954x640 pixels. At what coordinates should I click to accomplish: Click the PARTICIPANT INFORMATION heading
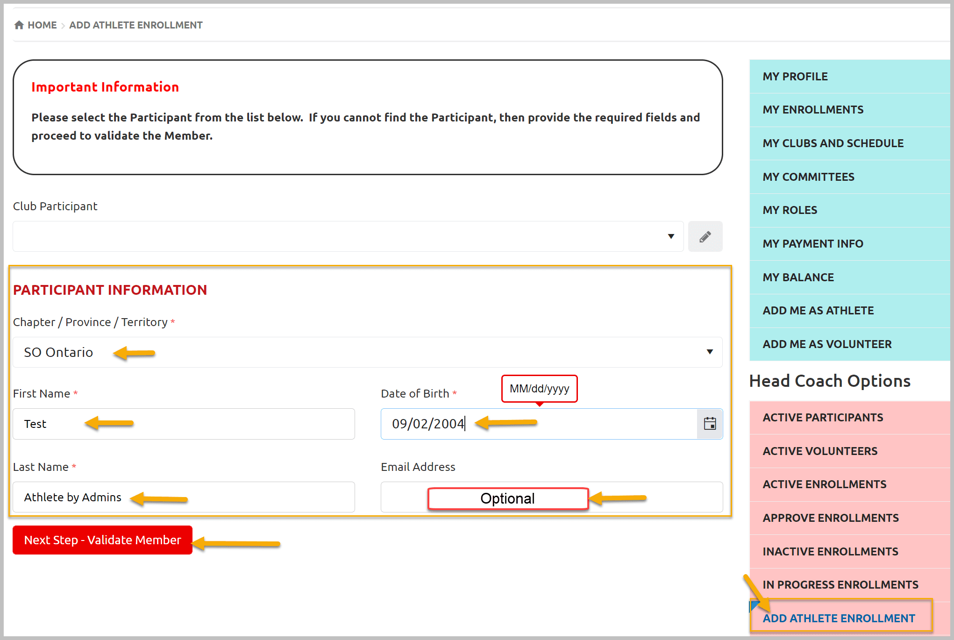coord(110,290)
